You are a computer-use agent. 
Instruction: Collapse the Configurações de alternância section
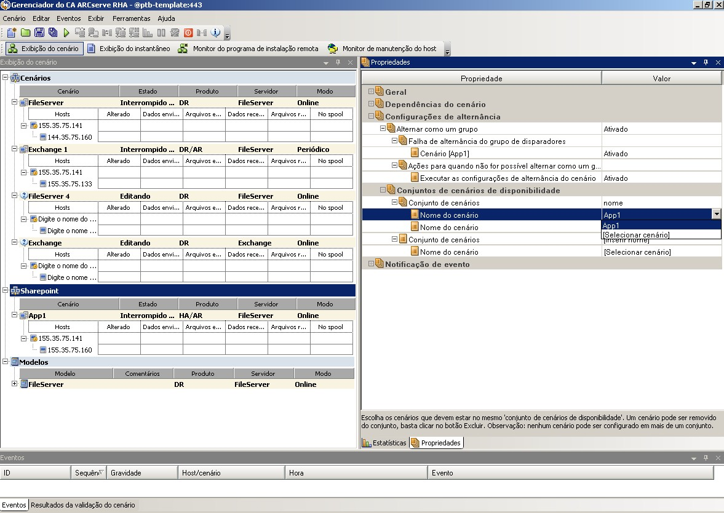371,116
